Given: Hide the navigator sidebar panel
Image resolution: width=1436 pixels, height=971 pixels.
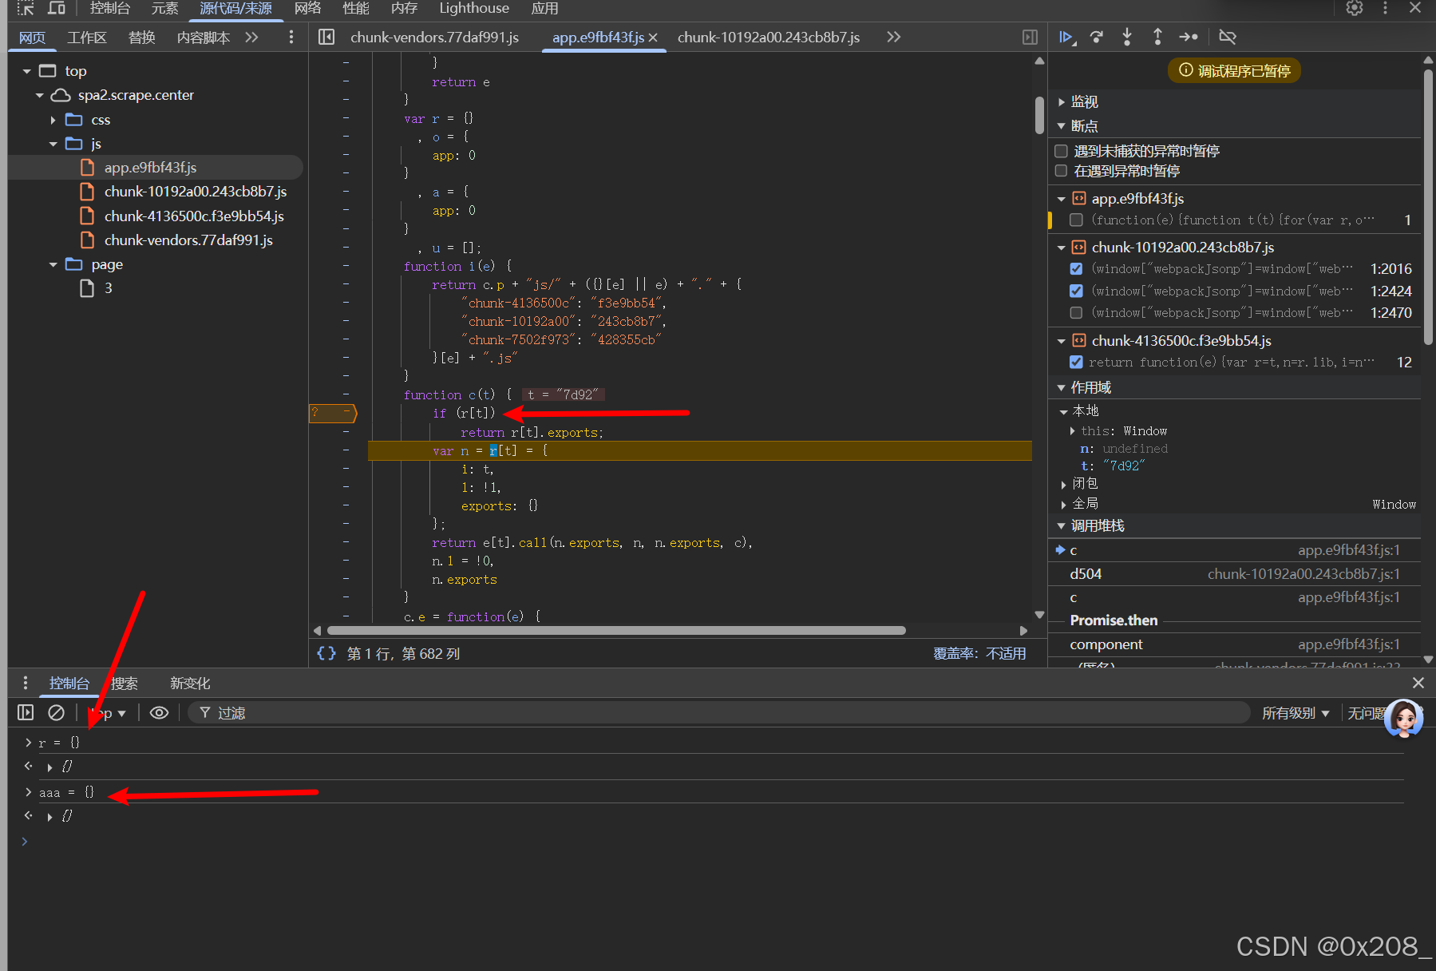Looking at the screenshot, I should pos(326,37).
